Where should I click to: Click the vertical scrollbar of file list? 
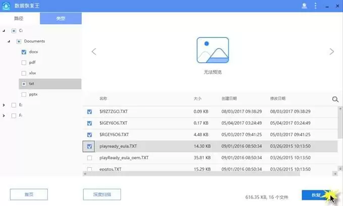(x=339, y=124)
